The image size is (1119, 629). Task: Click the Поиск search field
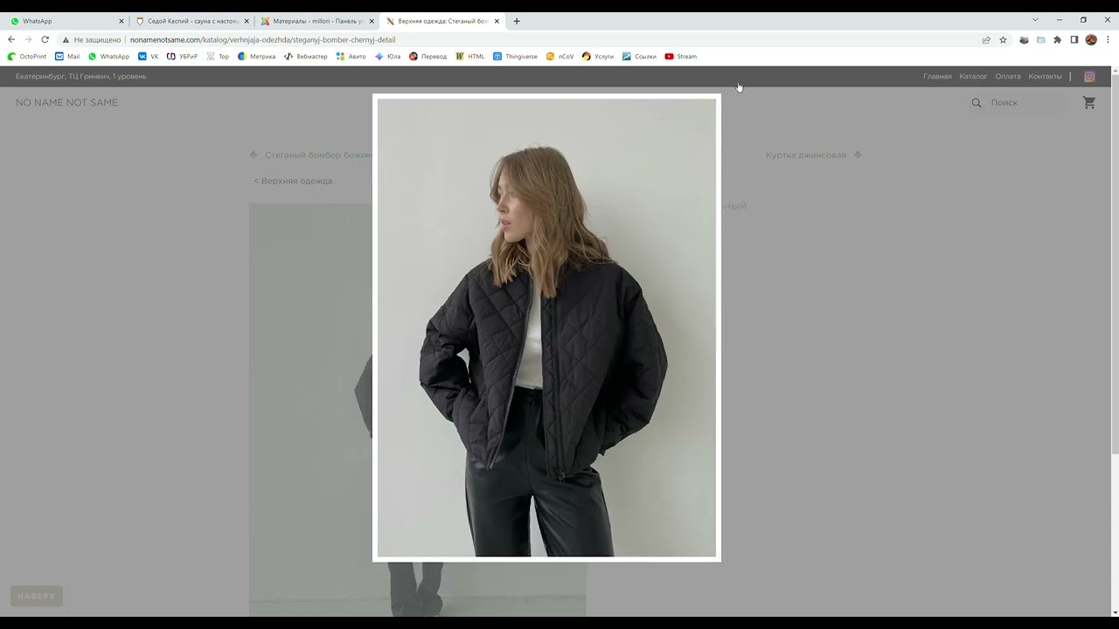click(1027, 102)
